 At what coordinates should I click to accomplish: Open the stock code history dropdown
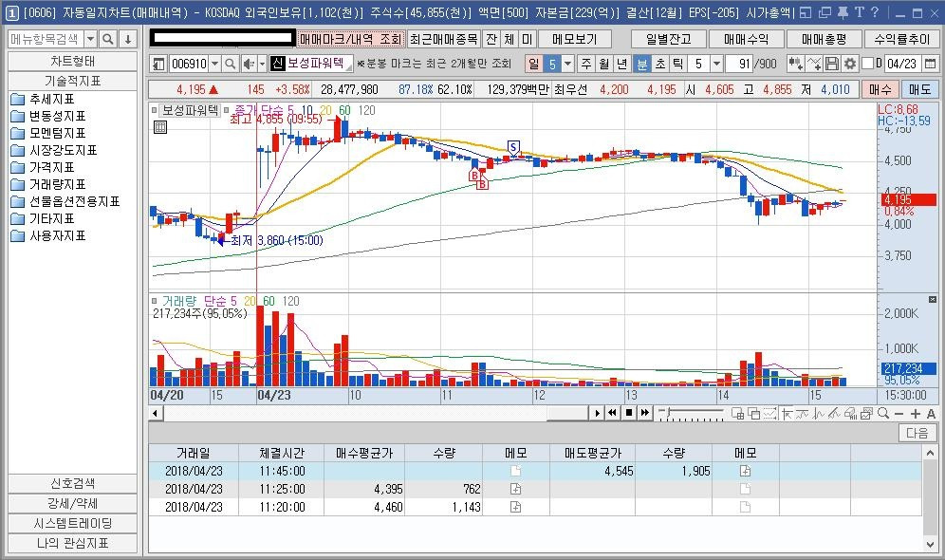[x=214, y=64]
